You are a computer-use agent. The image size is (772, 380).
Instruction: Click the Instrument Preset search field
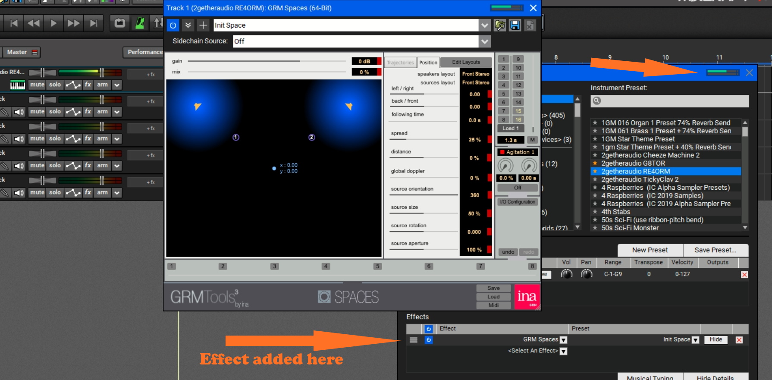(x=669, y=101)
